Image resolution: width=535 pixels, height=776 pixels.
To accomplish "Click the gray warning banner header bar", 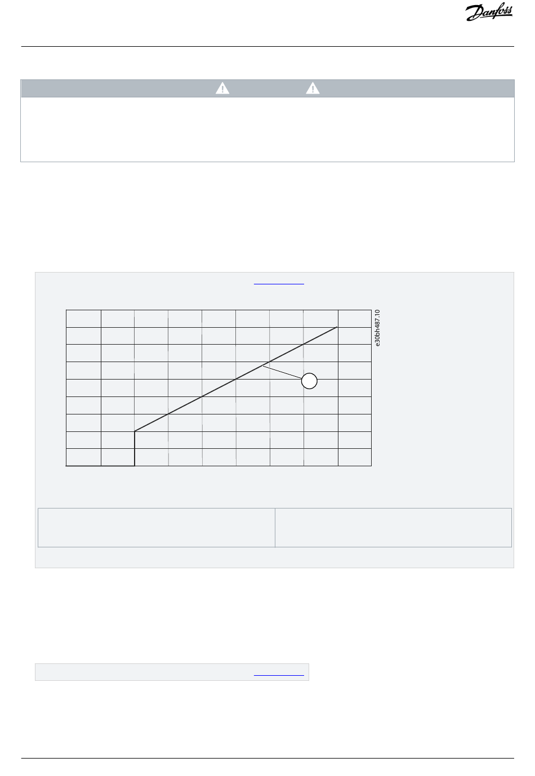I will pos(267,88).
